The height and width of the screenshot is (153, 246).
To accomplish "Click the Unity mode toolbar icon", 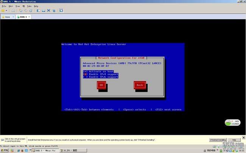I will [x=54, y=11].
